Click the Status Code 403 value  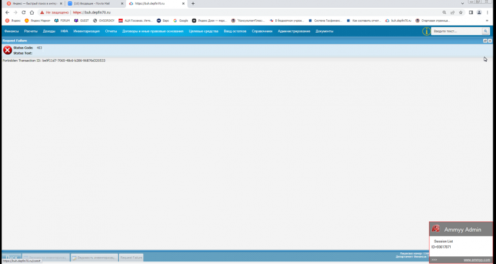click(x=39, y=48)
